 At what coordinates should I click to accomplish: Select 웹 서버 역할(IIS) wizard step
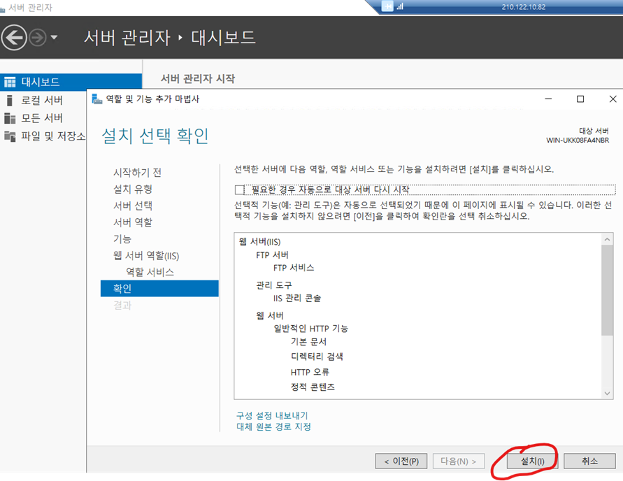click(146, 256)
